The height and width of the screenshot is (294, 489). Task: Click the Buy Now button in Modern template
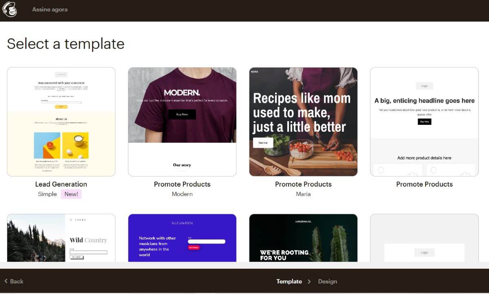tap(182, 114)
